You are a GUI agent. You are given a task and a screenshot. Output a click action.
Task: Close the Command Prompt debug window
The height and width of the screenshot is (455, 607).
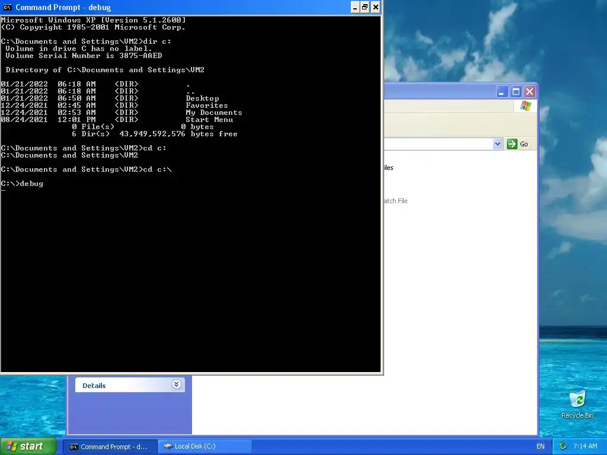click(x=375, y=7)
